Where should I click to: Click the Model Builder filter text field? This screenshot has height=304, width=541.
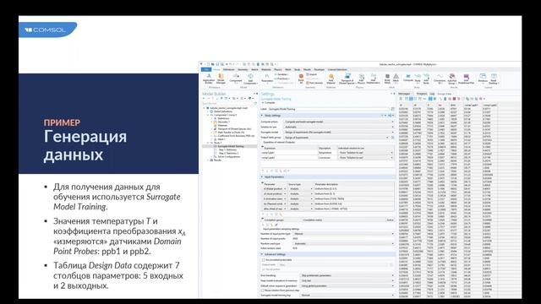(x=227, y=103)
